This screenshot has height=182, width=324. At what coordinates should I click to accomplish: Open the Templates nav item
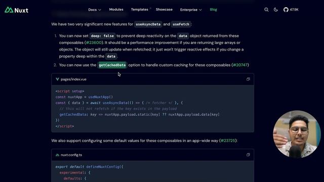(140, 10)
